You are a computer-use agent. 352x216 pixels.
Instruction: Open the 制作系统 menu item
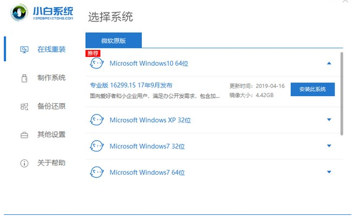tap(43, 78)
